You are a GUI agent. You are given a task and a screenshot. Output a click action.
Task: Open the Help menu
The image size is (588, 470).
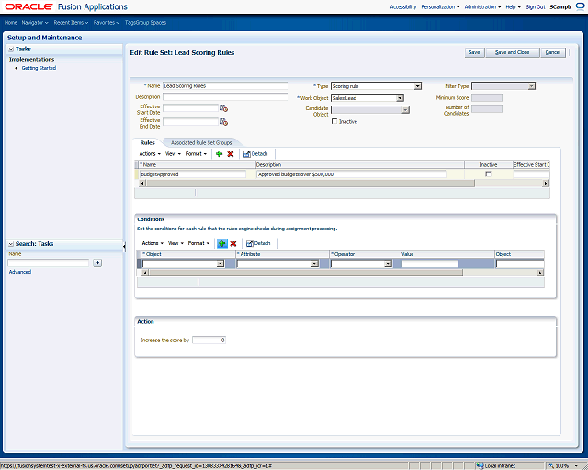click(x=513, y=6)
